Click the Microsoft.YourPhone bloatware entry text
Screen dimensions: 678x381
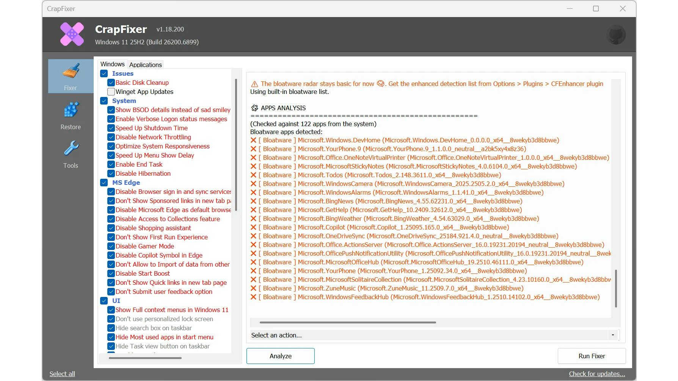pos(393,271)
